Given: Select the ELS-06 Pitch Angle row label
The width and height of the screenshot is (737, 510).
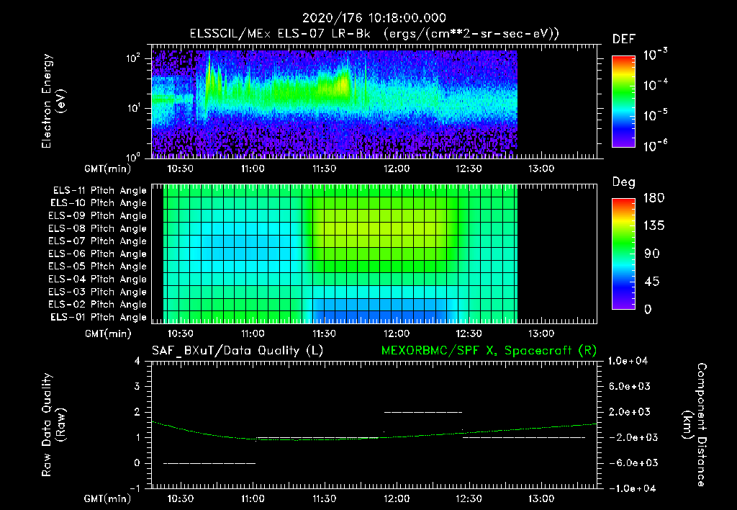Looking at the screenshot, I should pos(98,254).
